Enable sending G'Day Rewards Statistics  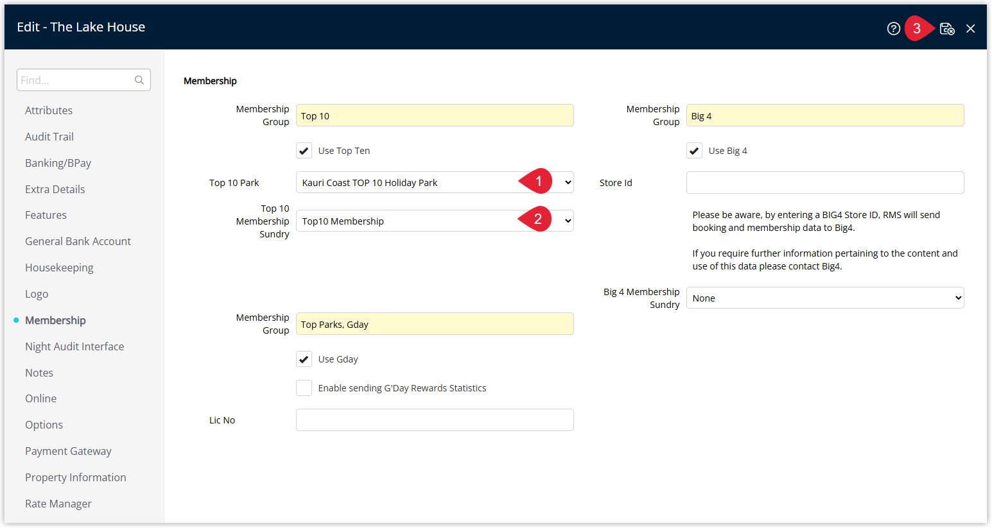(x=304, y=388)
